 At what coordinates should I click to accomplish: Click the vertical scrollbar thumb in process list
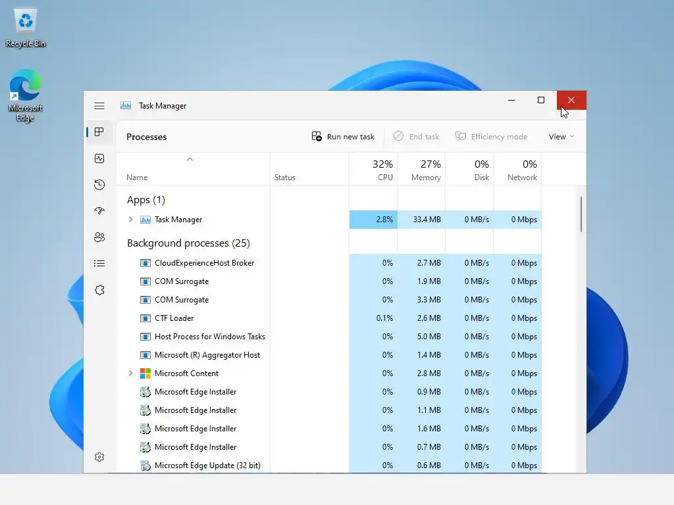tap(581, 214)
